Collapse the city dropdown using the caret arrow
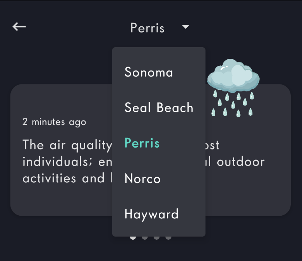The image size is (302, 261). 185,27
